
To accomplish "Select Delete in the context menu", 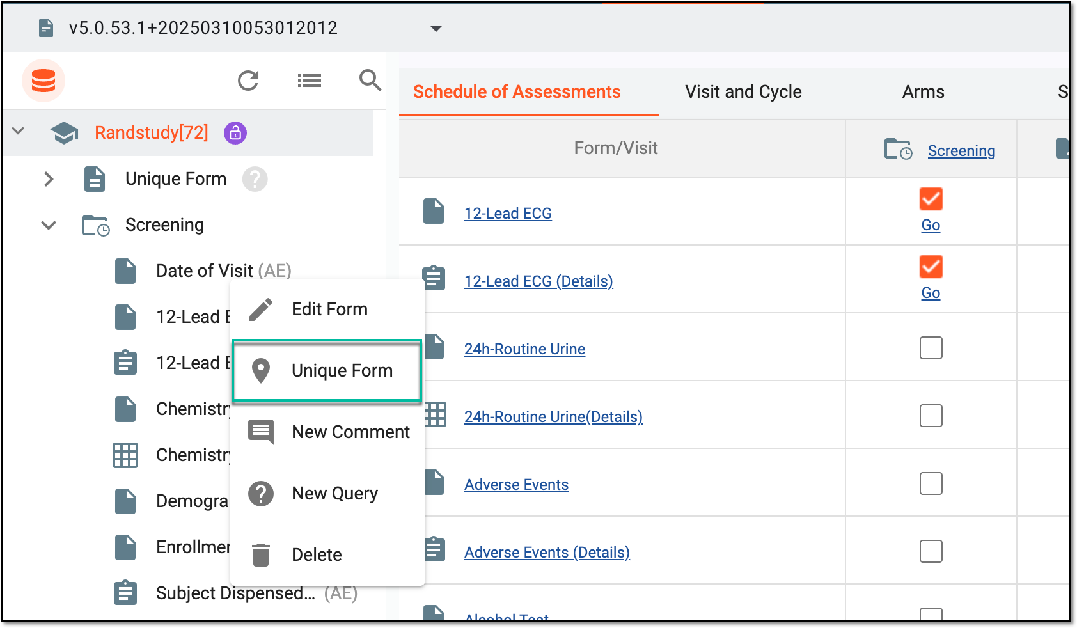I will coord(327,554).
